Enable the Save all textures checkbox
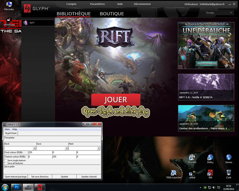The image size is (239, 191). pyautogui.click(x=6, y=163)
